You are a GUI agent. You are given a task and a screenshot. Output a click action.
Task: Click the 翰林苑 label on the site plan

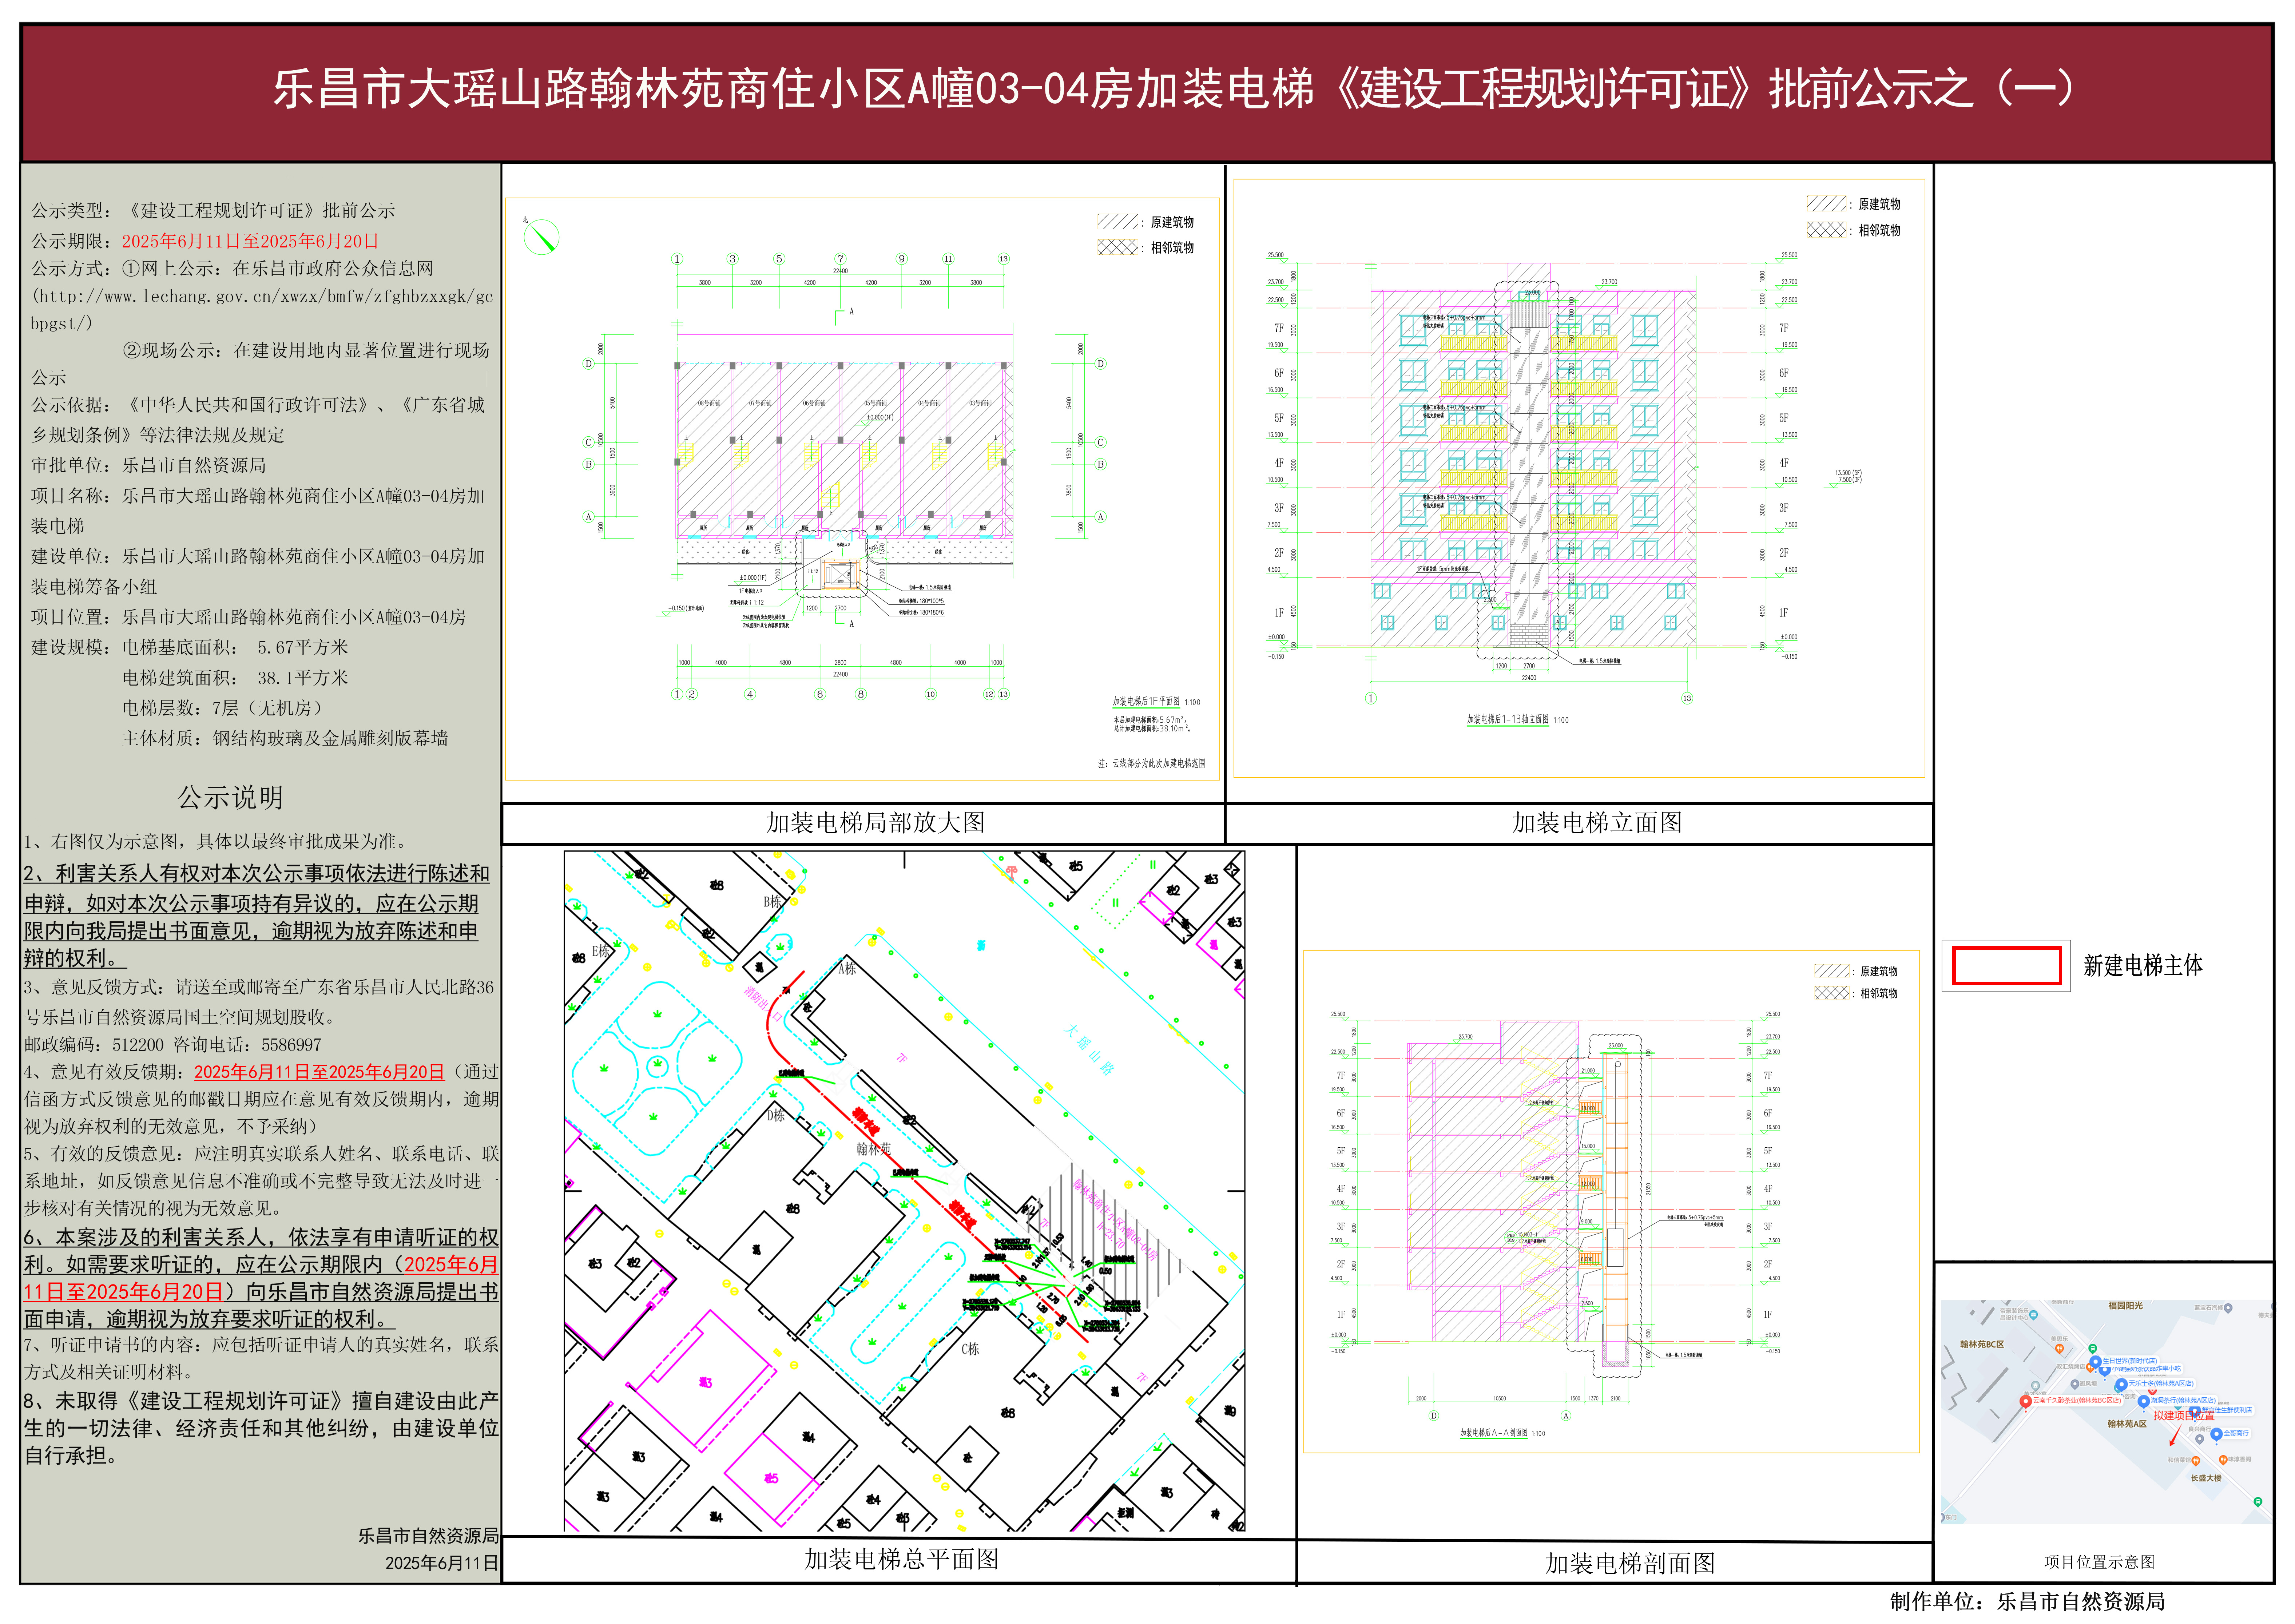(x=873, y=1150)
